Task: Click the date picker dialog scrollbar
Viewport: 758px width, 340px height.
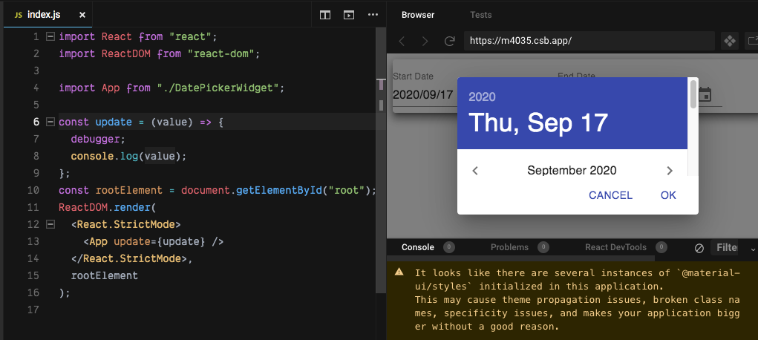Action: [693, 94]
